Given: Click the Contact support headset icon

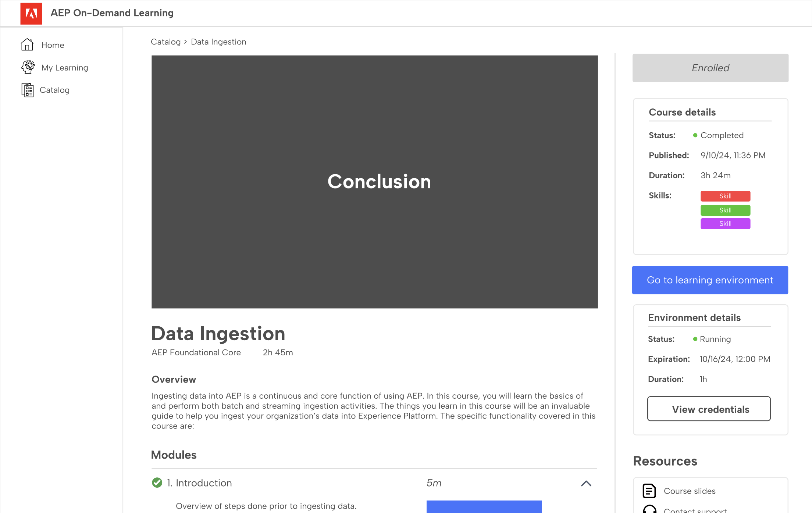Looking at the screenshot, I should (649, 509).
